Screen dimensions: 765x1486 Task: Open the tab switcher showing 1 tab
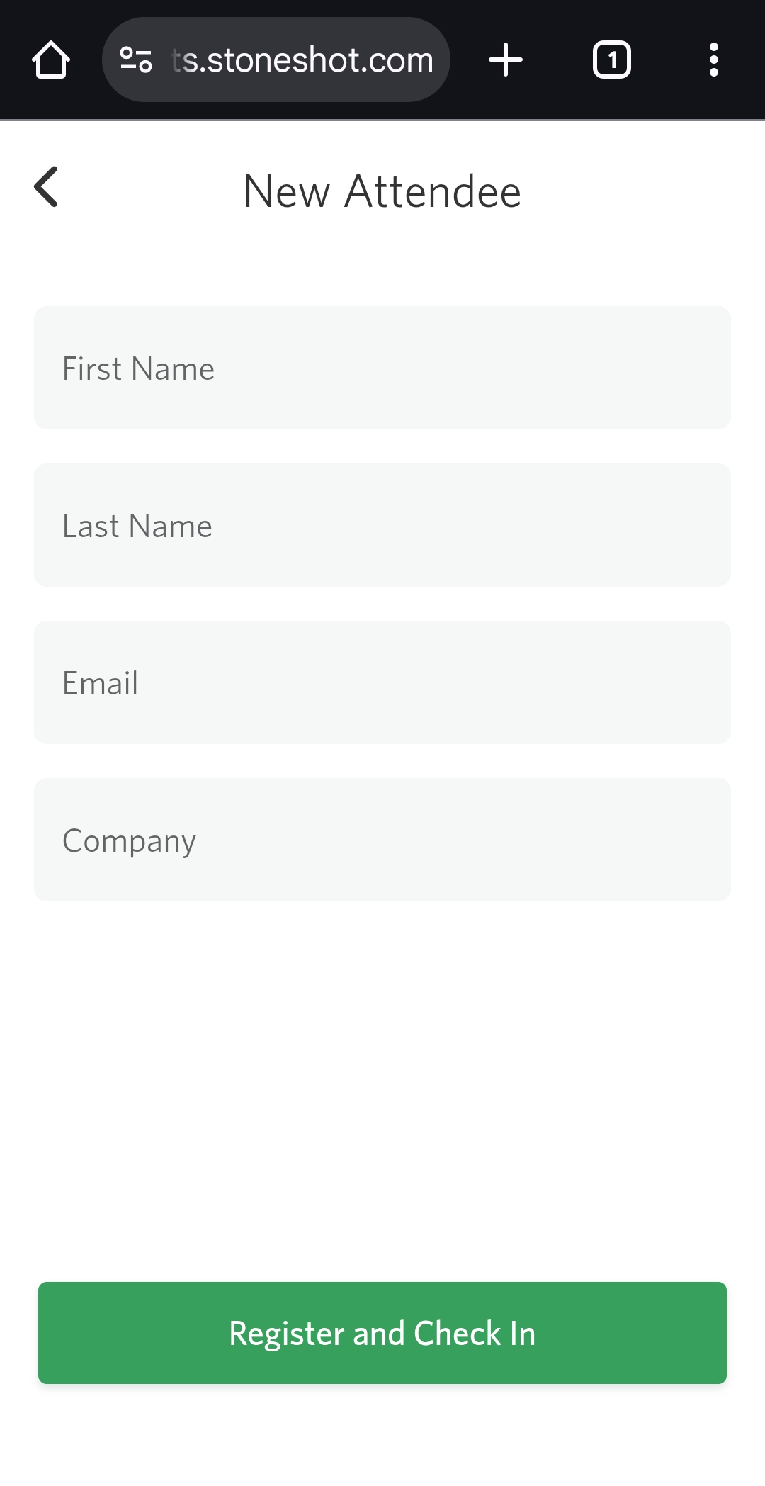[x=611, y=60]
